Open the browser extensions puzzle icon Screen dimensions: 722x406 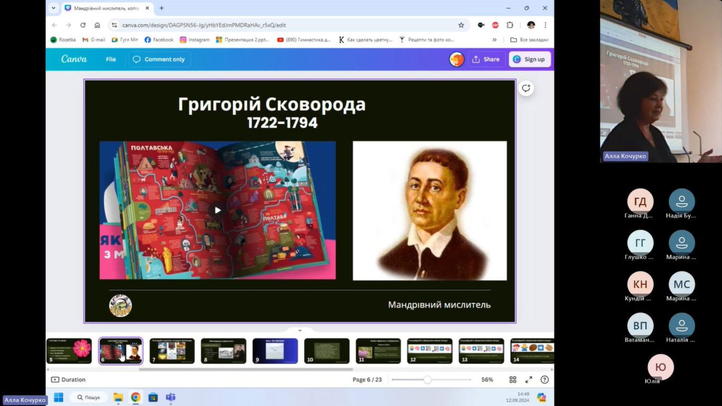point(510,25)
